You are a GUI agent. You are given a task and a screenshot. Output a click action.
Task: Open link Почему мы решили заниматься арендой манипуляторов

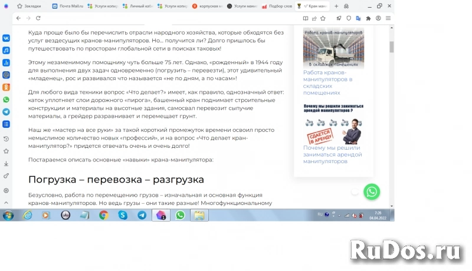(332, 154)
